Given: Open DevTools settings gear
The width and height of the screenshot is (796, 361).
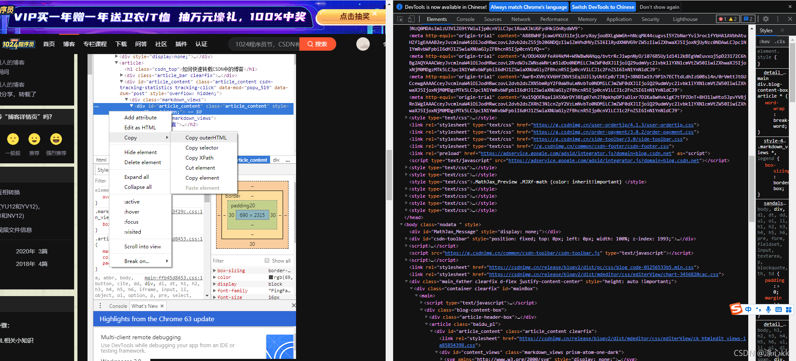Looking at the screenshot, I should tap(766, 19).
